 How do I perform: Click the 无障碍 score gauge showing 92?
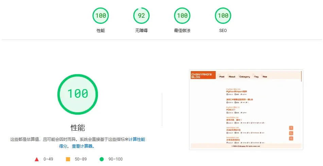point(141,16)
